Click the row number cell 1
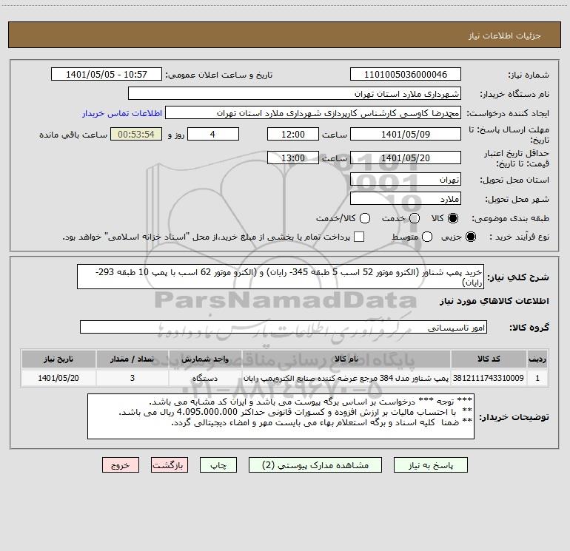 [537, 378]
